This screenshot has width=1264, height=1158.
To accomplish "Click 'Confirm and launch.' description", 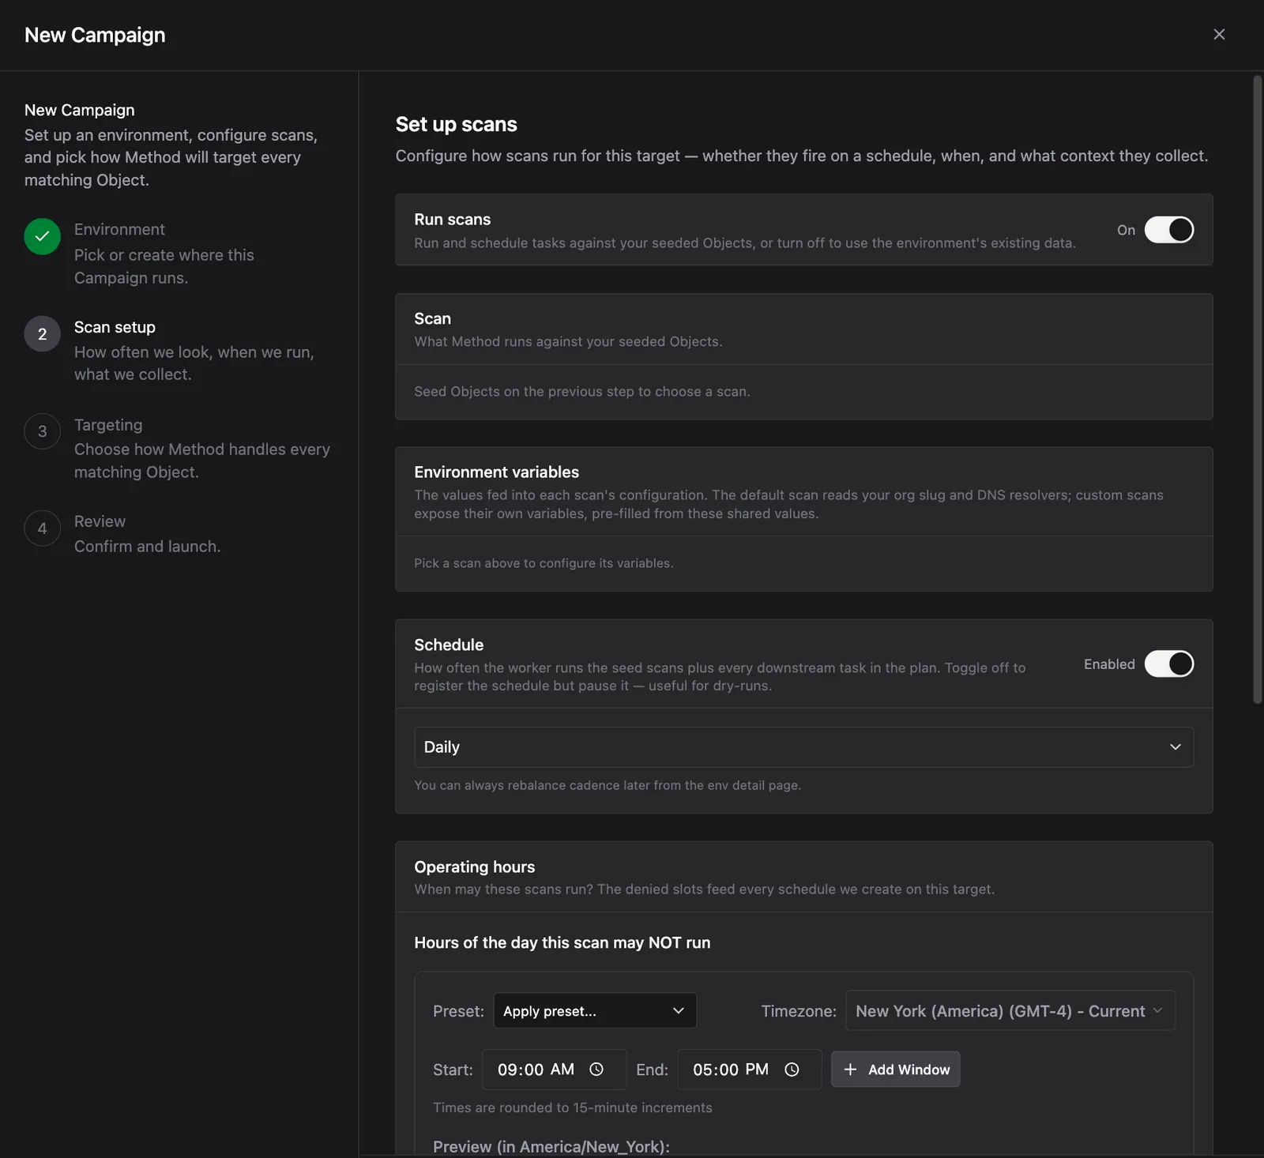I will click(x=147, y=546).
